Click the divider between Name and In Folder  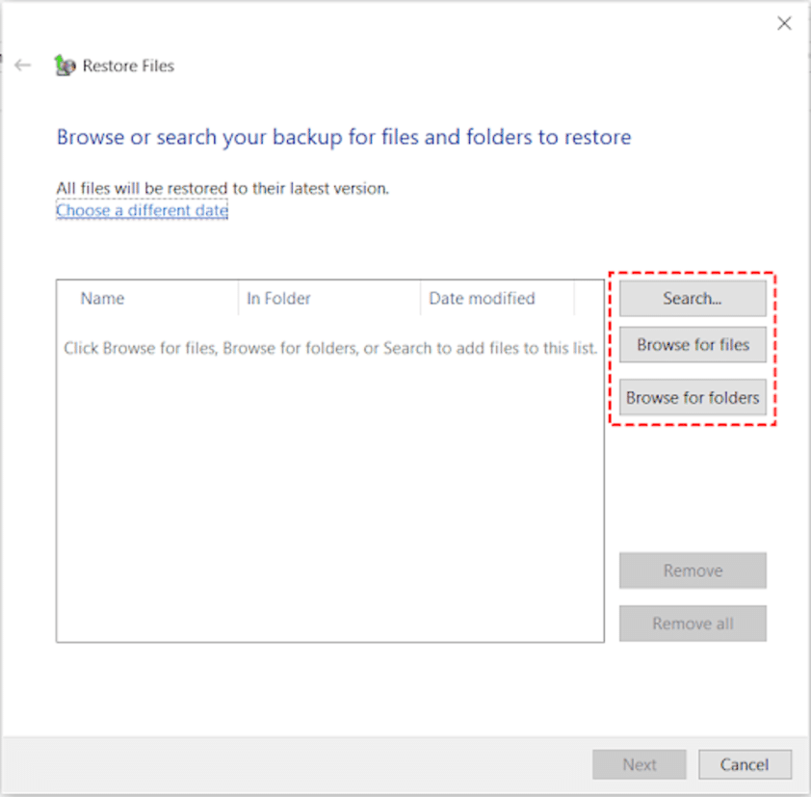click(239, 299)
